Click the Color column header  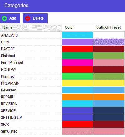[77, 27]
